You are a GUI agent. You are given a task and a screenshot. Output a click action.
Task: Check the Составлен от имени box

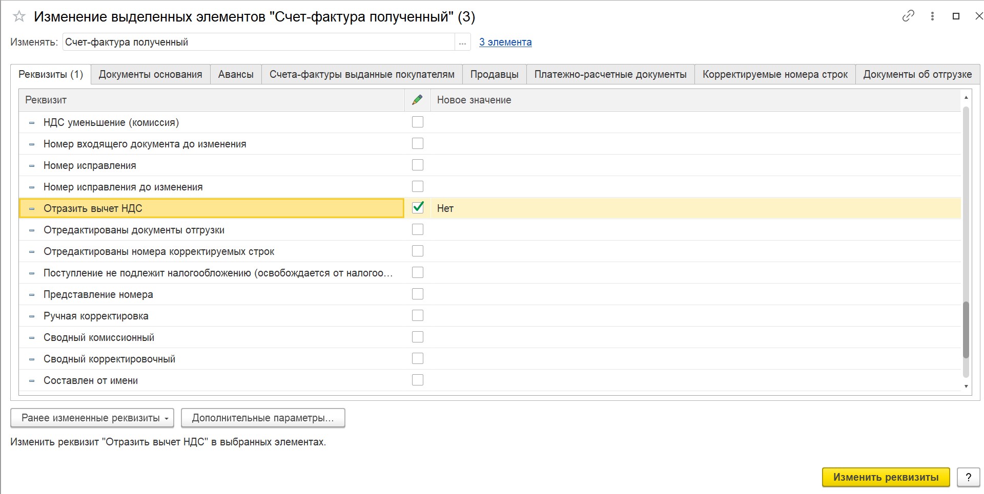(418, 380)
